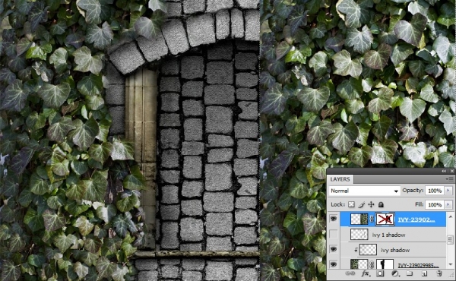456x281 pixels.
Task: Select the disabled mask on IVY-23902 layer
Action: tap(385, 219)
